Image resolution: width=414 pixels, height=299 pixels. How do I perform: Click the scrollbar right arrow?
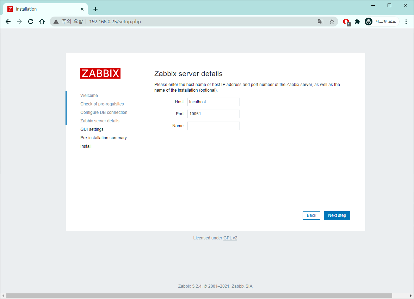tap(410, 295)
